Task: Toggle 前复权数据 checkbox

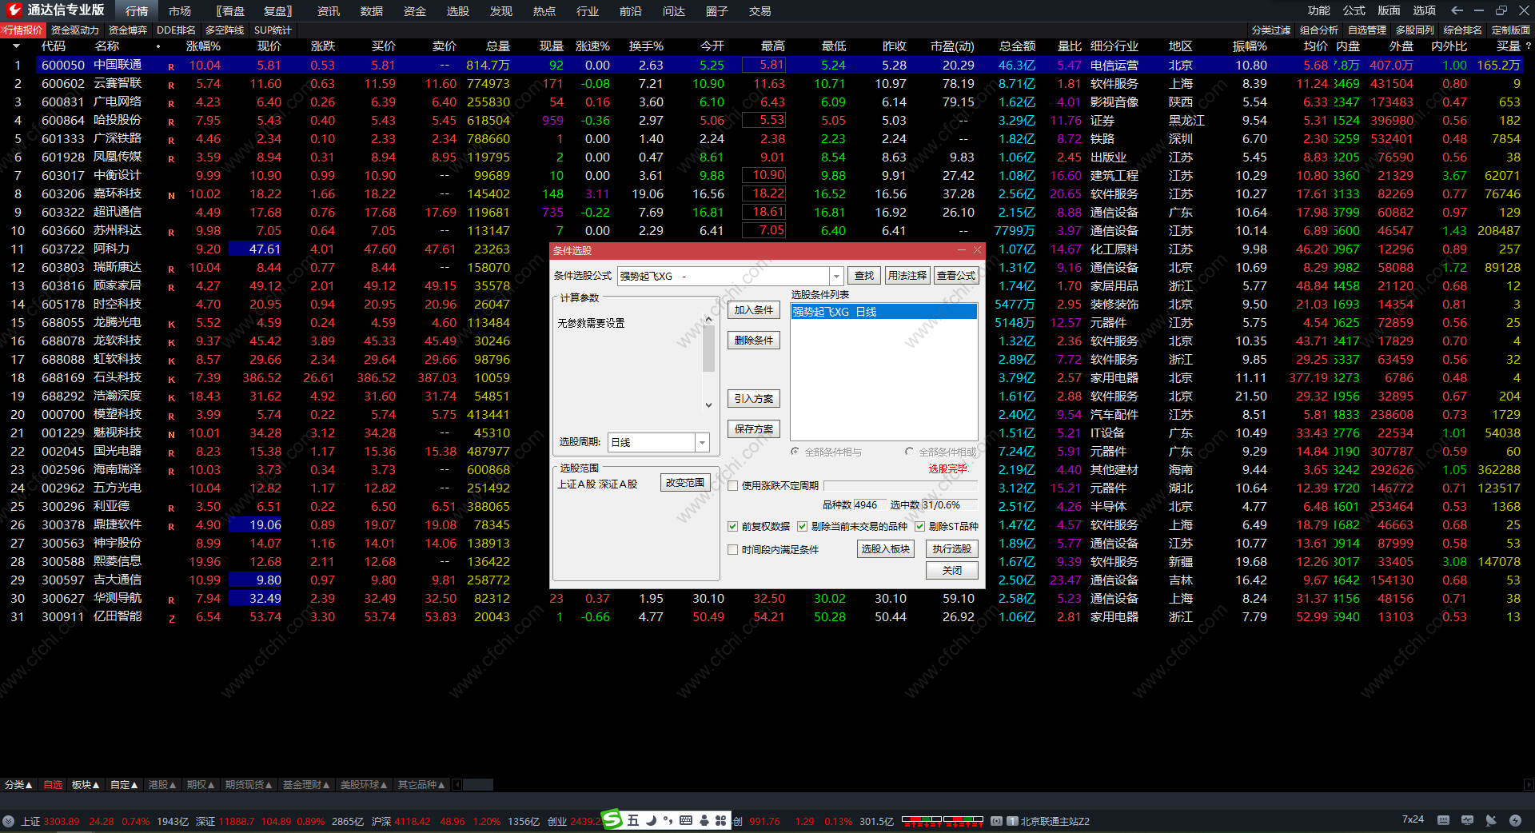Action: point(732,526)
